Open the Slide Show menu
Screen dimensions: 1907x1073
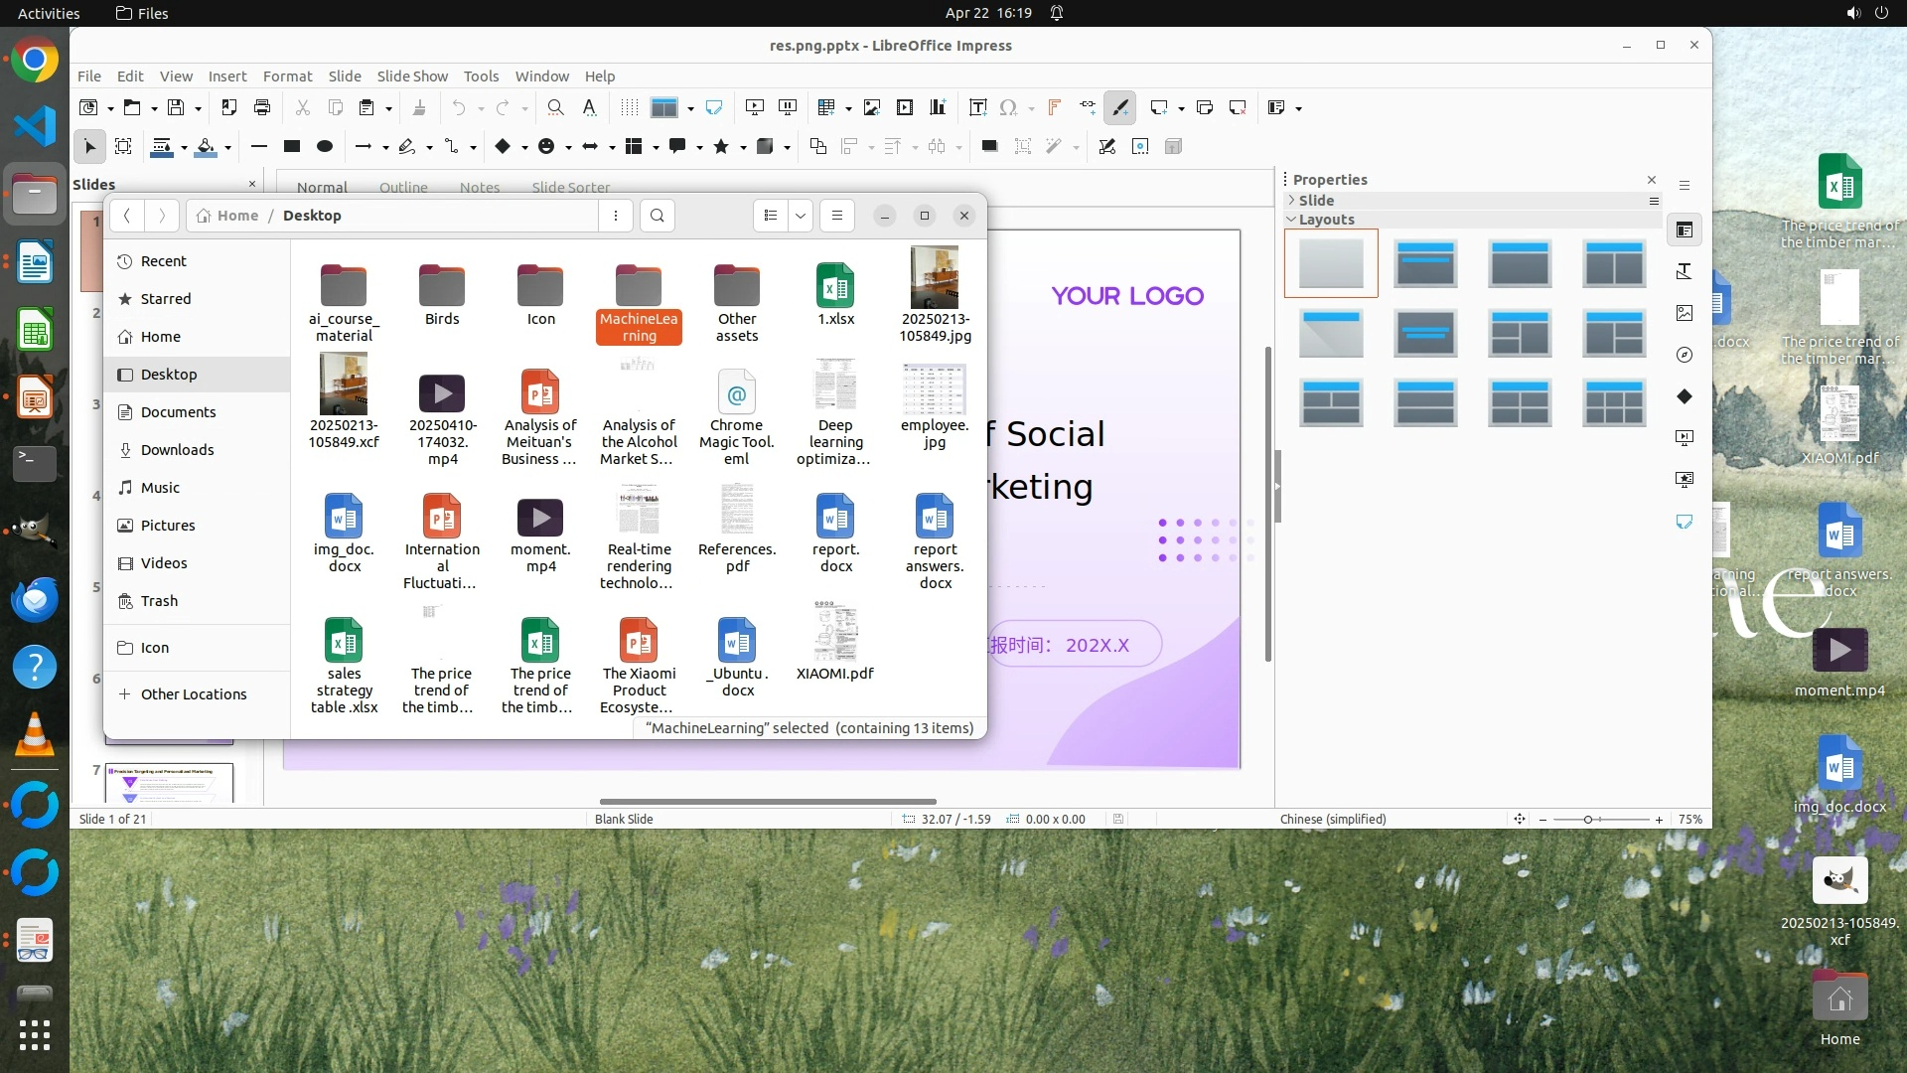pyautogui.click(x=411, y=77)
